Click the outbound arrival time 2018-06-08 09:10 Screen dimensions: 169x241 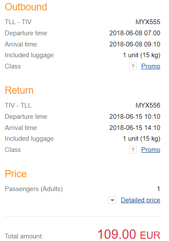[135, 44]
